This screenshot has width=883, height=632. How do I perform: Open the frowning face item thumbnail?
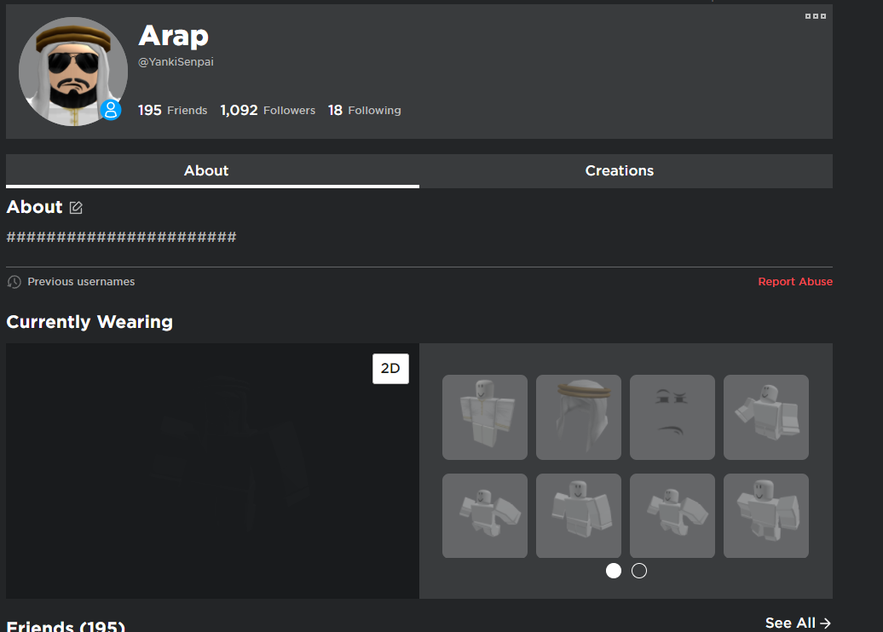click(672, 417)
